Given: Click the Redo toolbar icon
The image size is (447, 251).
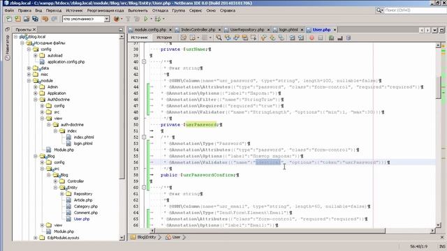Looking at the screenshot, I should coord(54,19).
